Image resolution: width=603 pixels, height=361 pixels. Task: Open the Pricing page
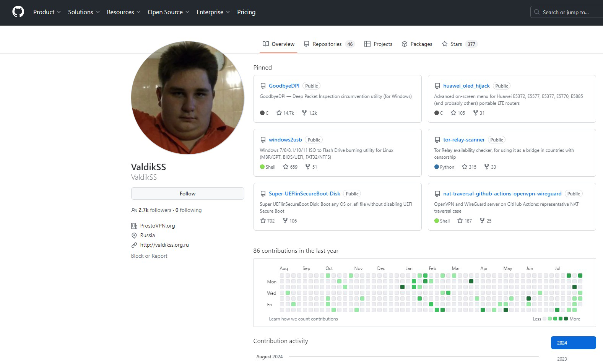coord(246,12)
